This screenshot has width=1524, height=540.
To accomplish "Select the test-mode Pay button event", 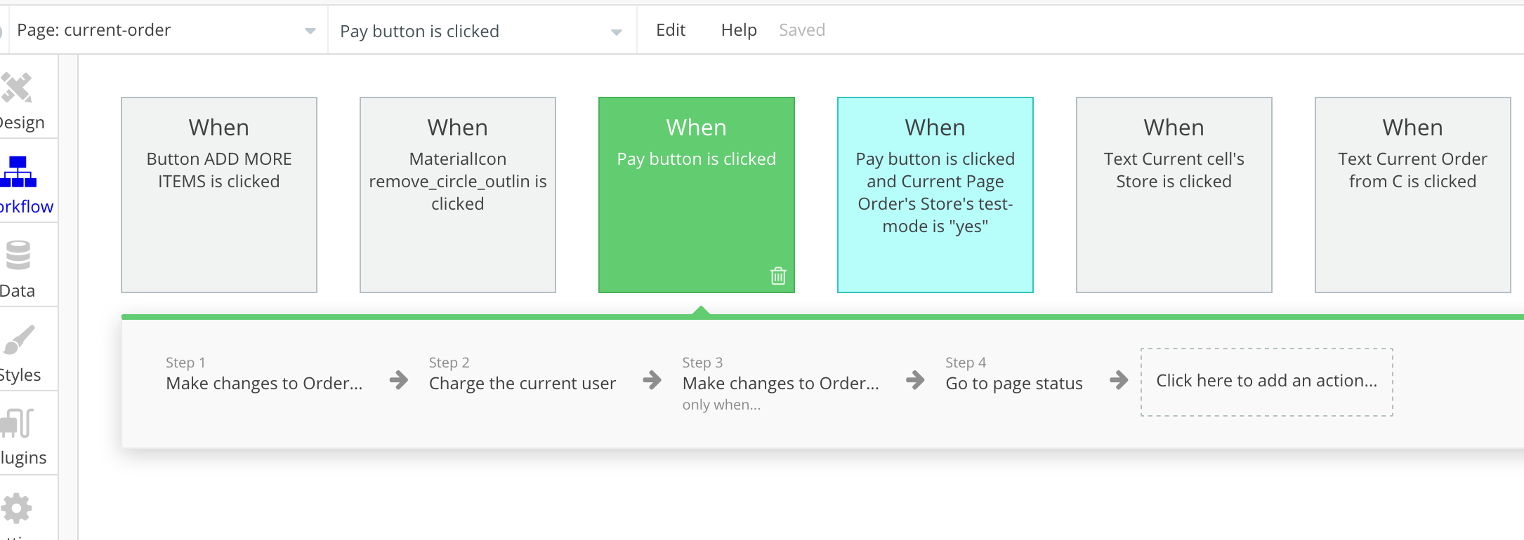I will pos(935,194).
